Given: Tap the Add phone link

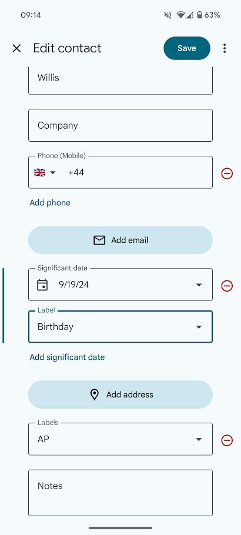Looking at the screenshot, I should tap(50, 203).
